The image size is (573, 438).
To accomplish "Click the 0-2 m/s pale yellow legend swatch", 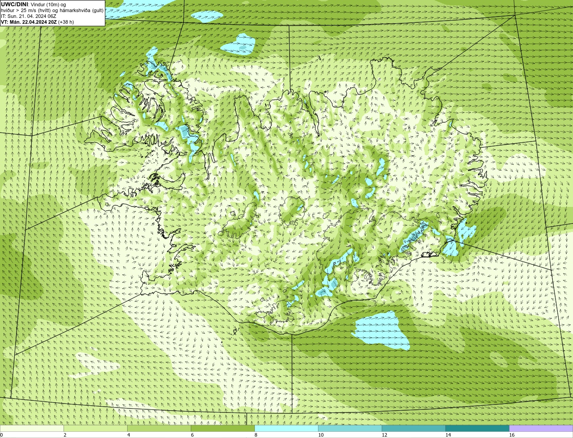I will pyautogui.click(x=32, y=428).
